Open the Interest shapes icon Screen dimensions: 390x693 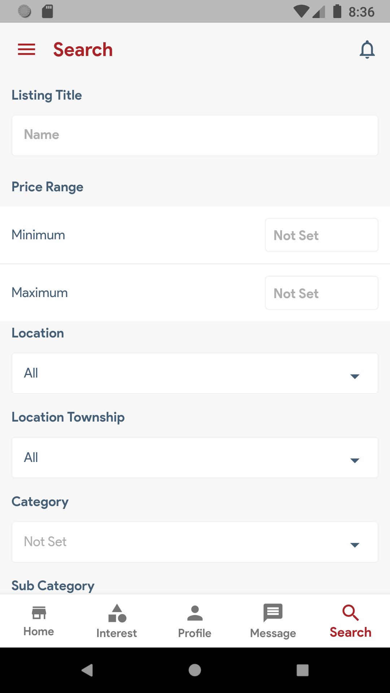coord(117,613)
